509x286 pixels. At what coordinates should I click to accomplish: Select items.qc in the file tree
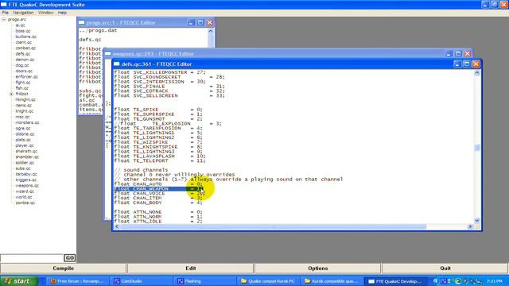coord(23,106)
